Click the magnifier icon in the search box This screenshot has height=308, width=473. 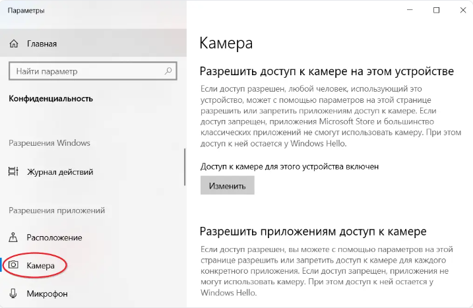tap(169, 71)
